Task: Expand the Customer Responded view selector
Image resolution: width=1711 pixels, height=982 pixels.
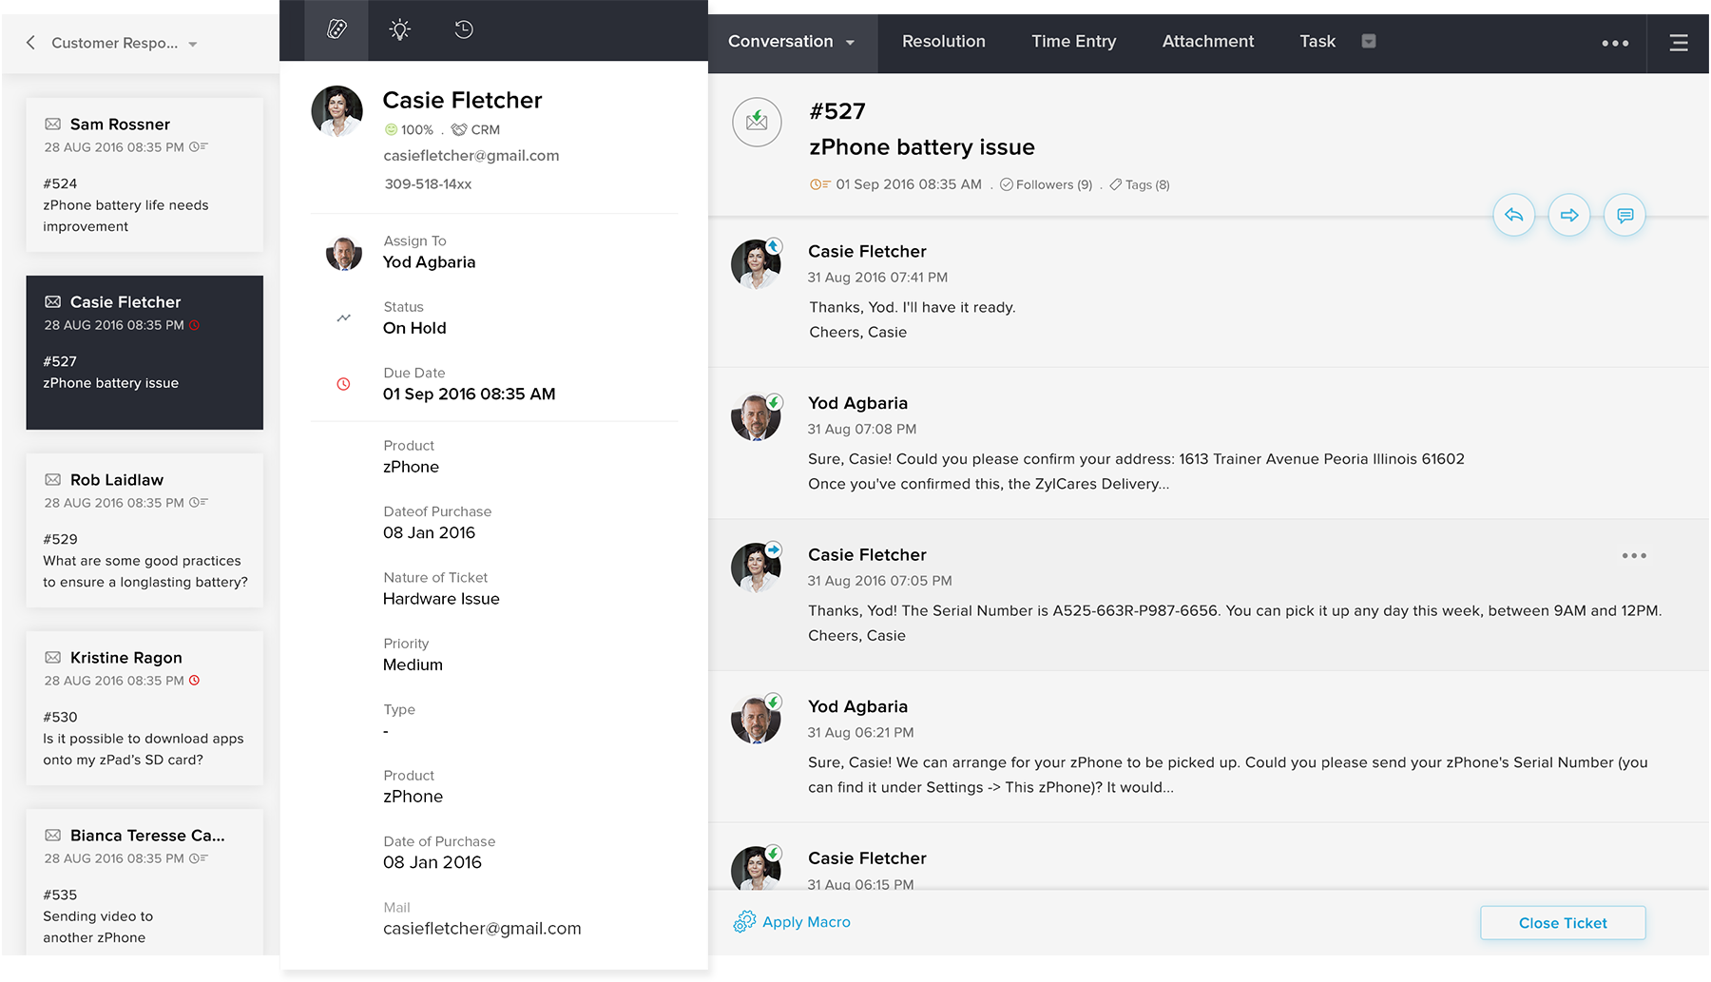Action: click(192, 43)
